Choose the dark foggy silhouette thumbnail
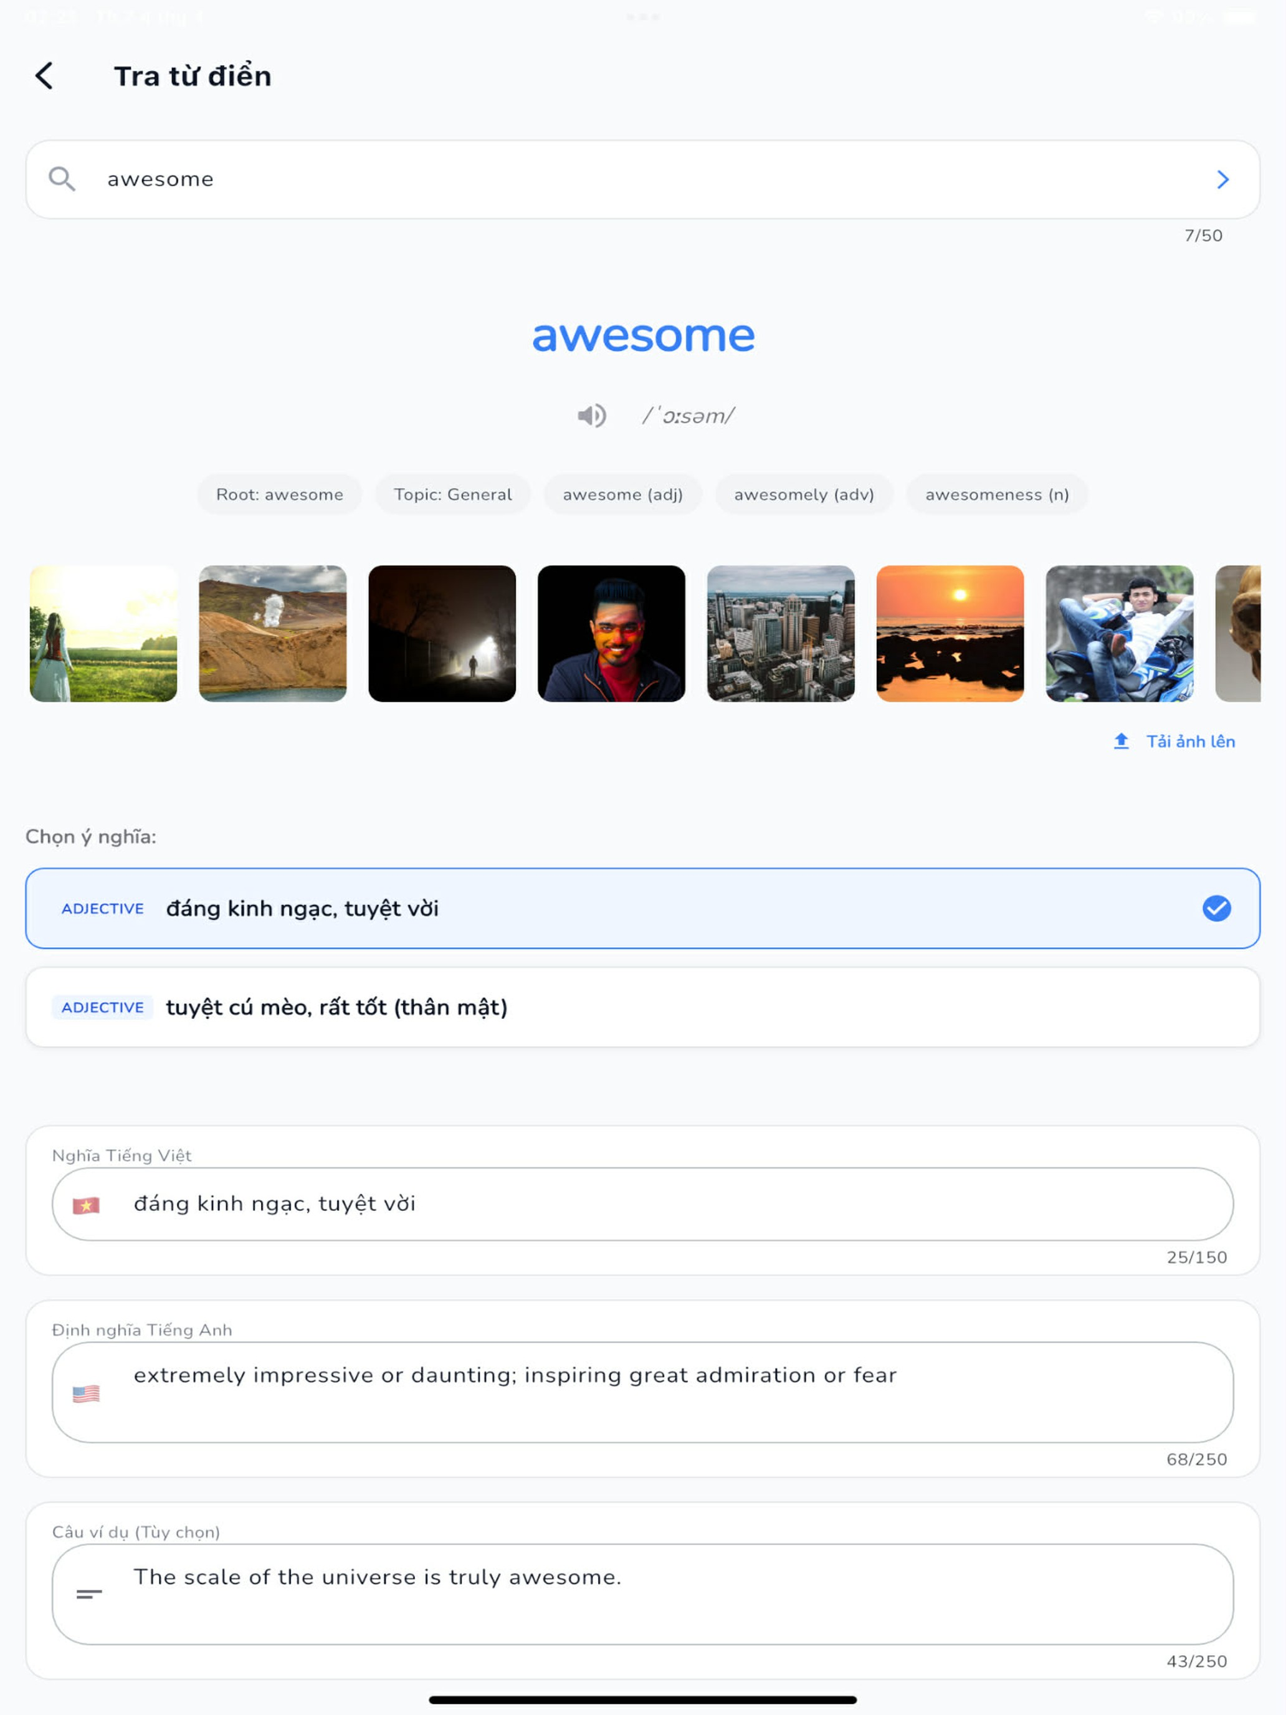 (x=442, y=633)
